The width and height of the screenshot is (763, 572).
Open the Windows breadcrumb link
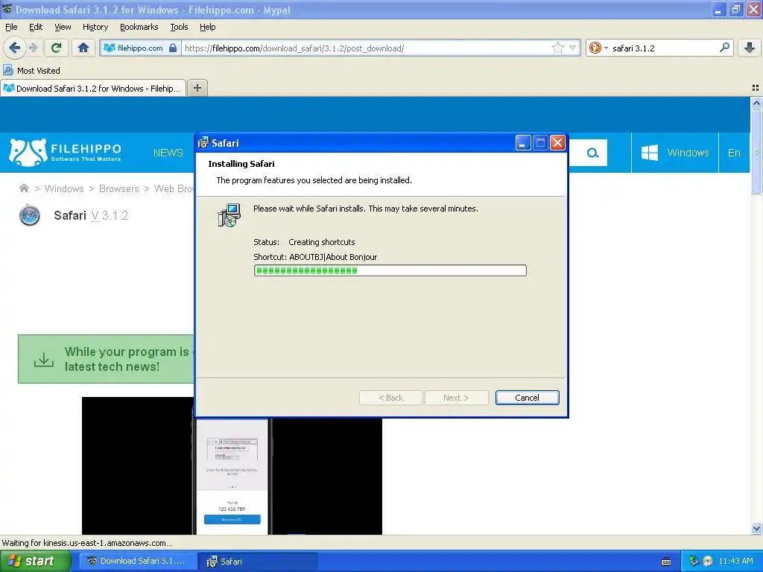point(64,188)
